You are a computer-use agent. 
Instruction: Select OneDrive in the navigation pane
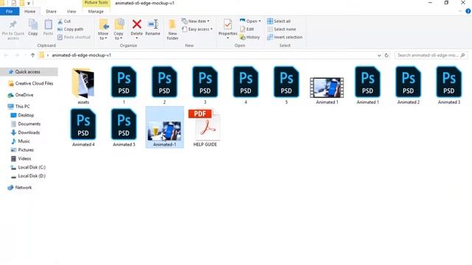coord(21,95)
